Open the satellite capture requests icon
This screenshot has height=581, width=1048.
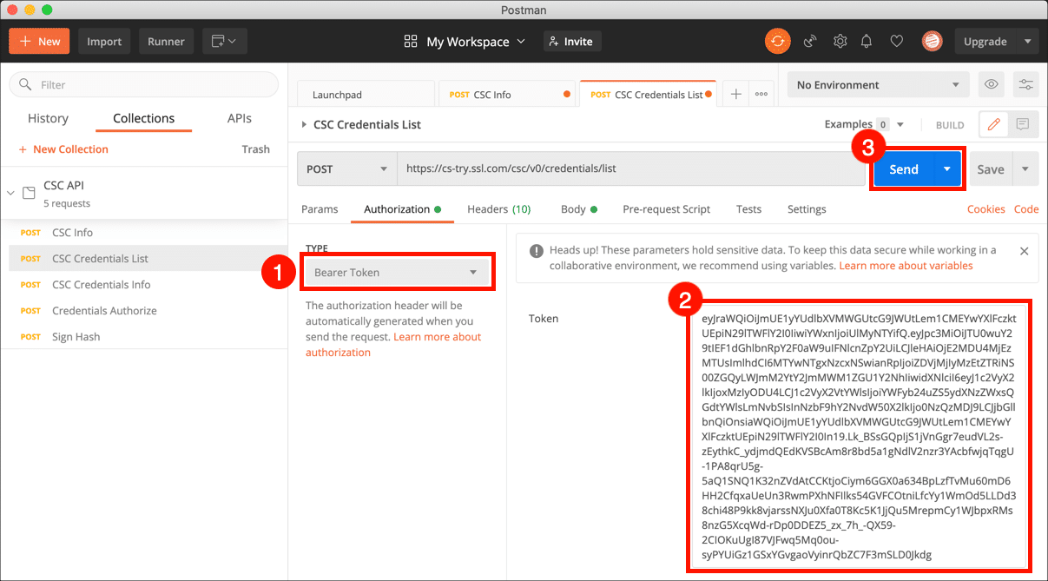(810, 41)
